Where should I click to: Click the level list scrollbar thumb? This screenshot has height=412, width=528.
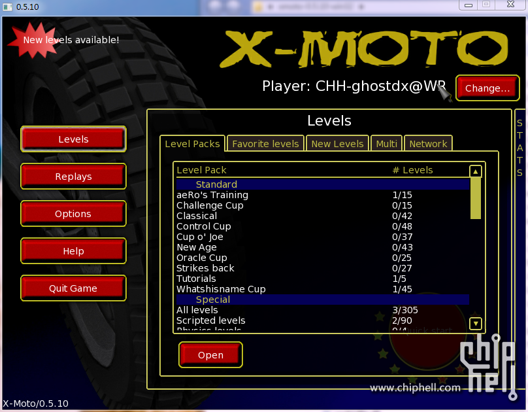[476, 198]
